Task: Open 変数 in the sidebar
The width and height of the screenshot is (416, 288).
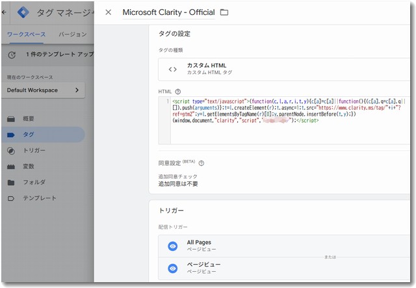Action: [x=44, y=166]
